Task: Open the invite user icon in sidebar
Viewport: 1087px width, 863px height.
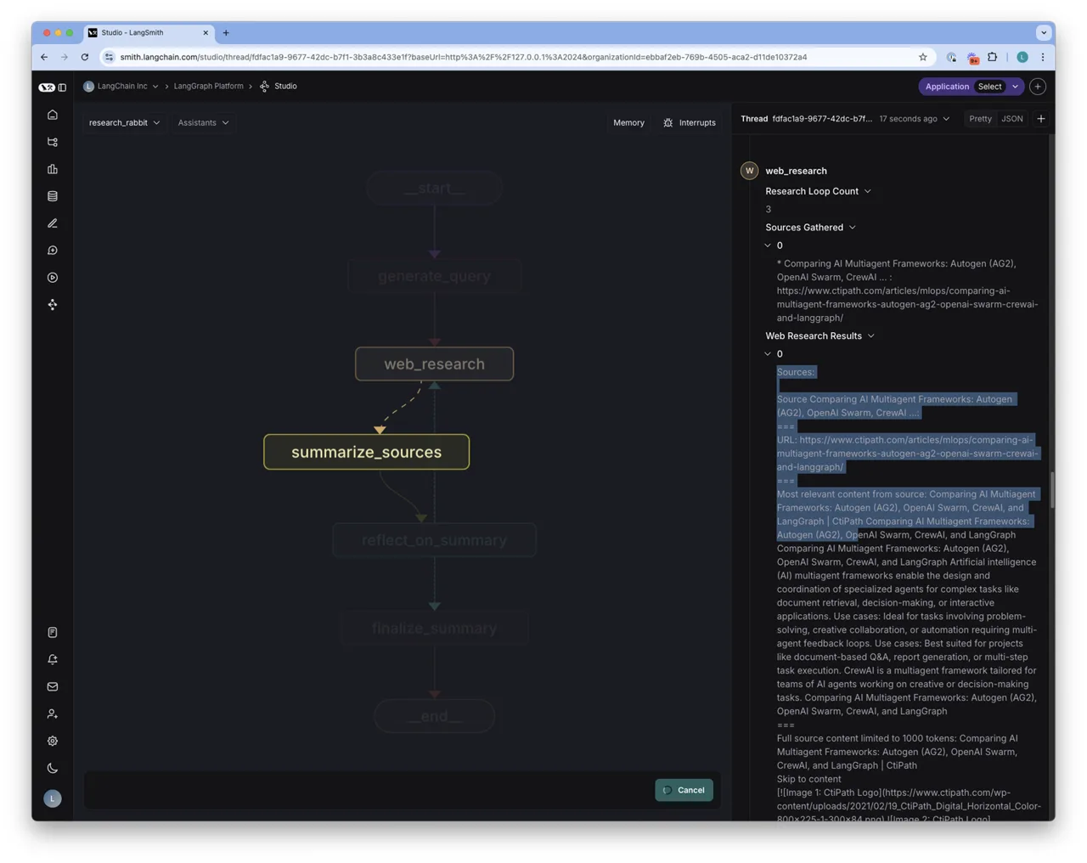Action: [53, 714]
